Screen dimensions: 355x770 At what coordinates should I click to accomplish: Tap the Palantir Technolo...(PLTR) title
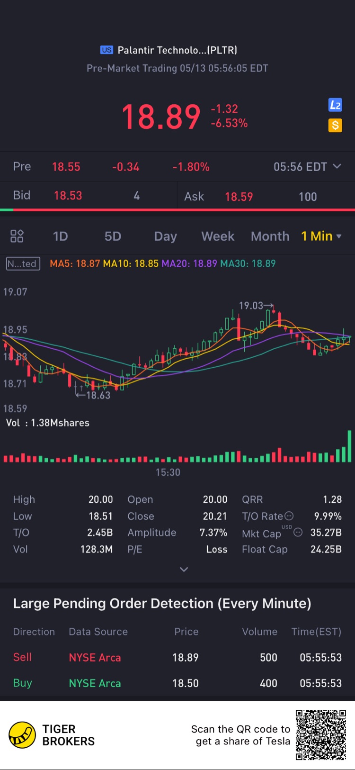tap(177, 50)
